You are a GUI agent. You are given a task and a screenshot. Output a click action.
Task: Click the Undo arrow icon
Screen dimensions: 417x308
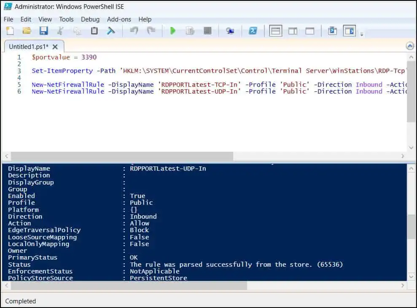click(134, 31)
